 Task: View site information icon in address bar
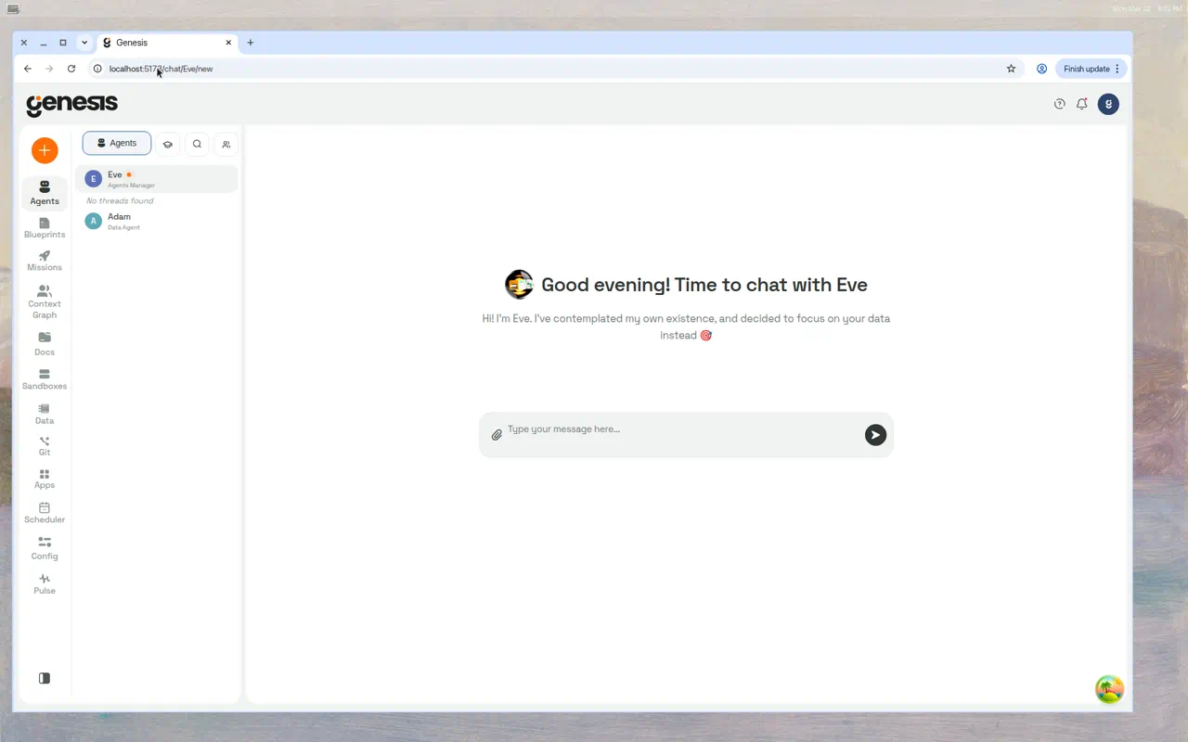click(x=97, y=69)
